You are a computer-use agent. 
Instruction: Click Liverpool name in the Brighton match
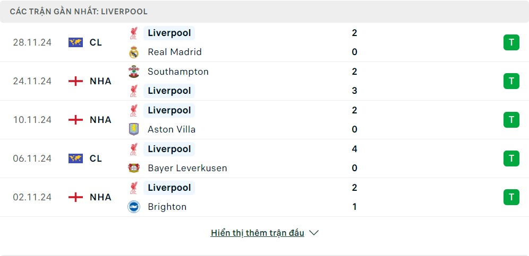pos(169,188)
